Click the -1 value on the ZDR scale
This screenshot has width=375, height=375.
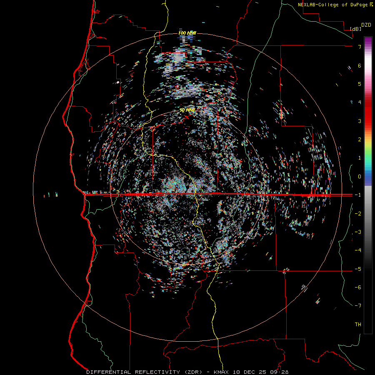358,195
